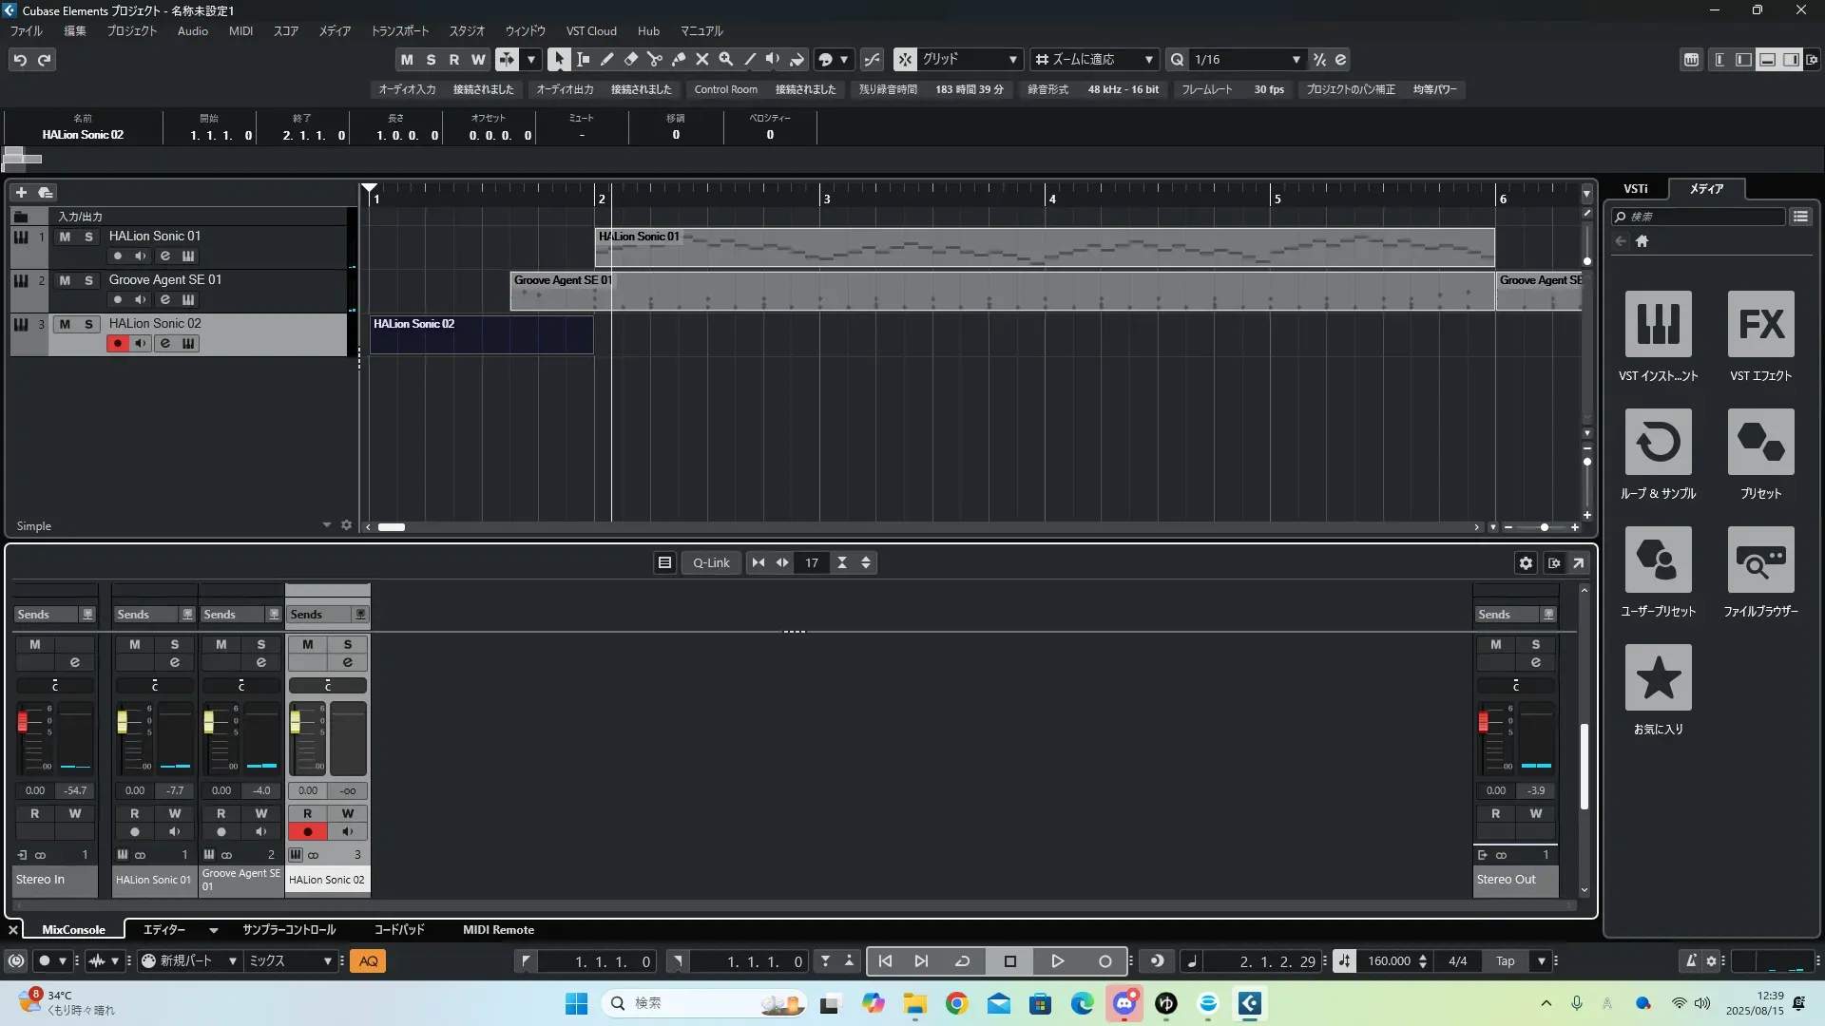The width and height of the screenshot is (1825, 1026).
Task: Select the Erase tool
Action: pyautogui.click(x=630, y=59)
